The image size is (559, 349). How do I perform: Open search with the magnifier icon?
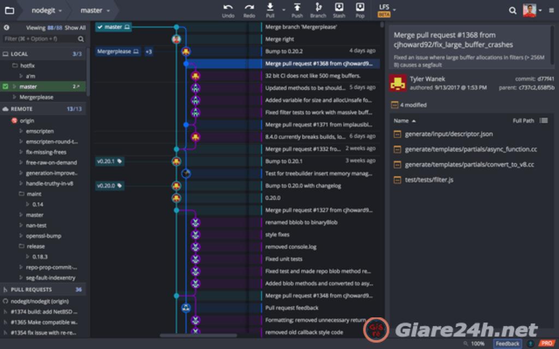tap(514, 10)
